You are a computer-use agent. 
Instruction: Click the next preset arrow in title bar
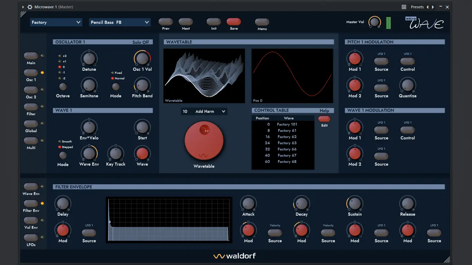[x=433, y=7]
